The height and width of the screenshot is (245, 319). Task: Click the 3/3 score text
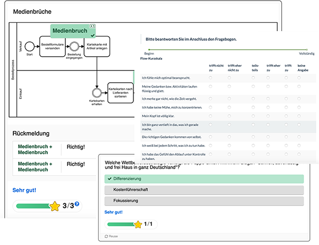pos(68,206)
